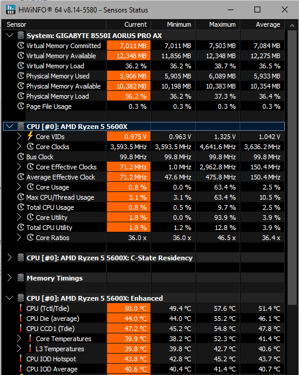
Task: Click clock icon of Max CPU/Thread Usage
Action: [x=21, y=197]
